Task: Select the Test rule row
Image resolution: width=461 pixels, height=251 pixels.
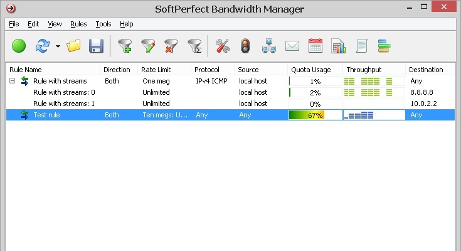Action: (x=231, y=115)
